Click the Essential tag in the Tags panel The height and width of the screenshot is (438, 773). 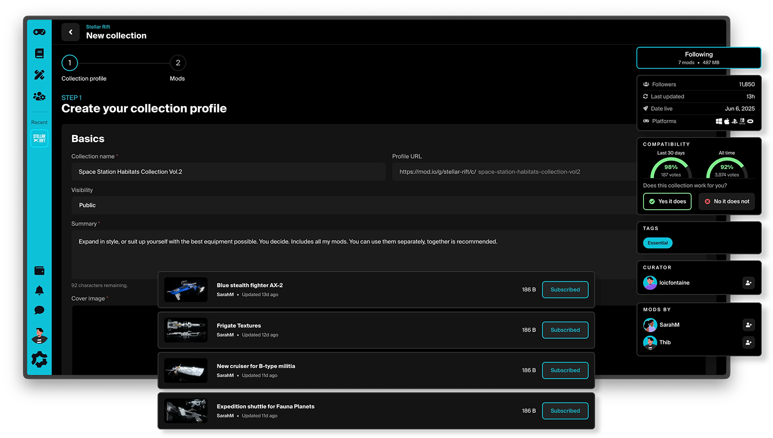[x=657, y=243]
